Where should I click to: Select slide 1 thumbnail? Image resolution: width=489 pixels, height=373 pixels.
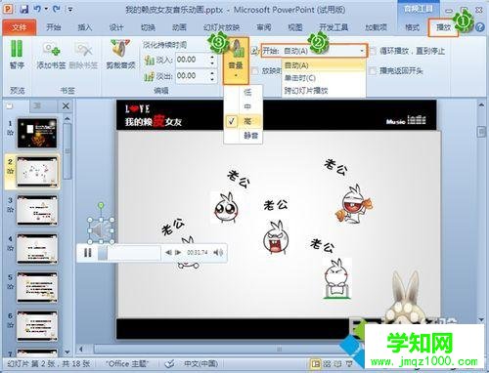37,133
